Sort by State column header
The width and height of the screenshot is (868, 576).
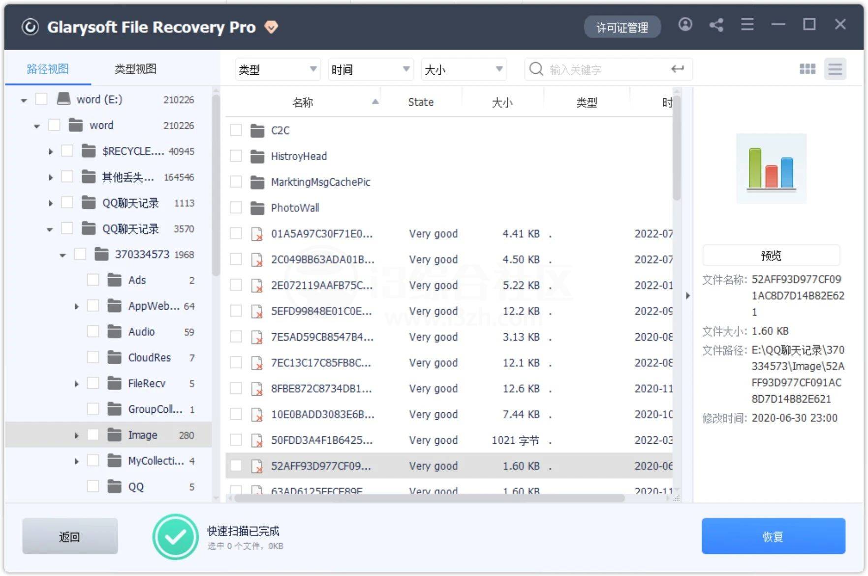pyautogui.click(x=421, y=102)
